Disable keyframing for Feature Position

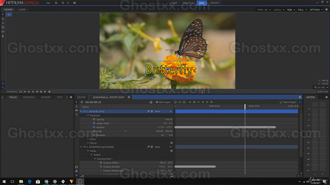click(101, 167)
